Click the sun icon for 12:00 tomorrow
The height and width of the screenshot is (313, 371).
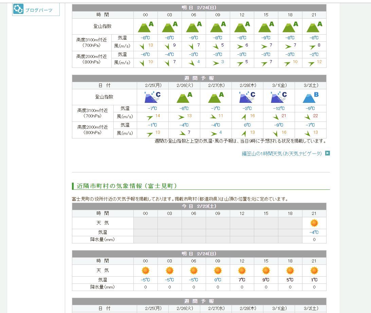click(x=242, y=271)
